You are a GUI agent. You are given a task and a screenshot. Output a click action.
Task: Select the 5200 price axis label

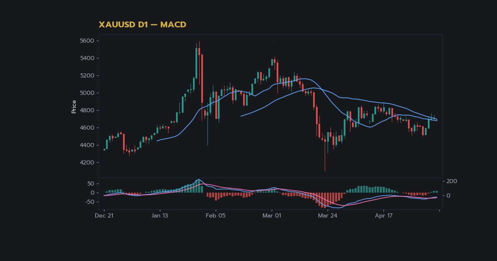[x=87, y=75]
